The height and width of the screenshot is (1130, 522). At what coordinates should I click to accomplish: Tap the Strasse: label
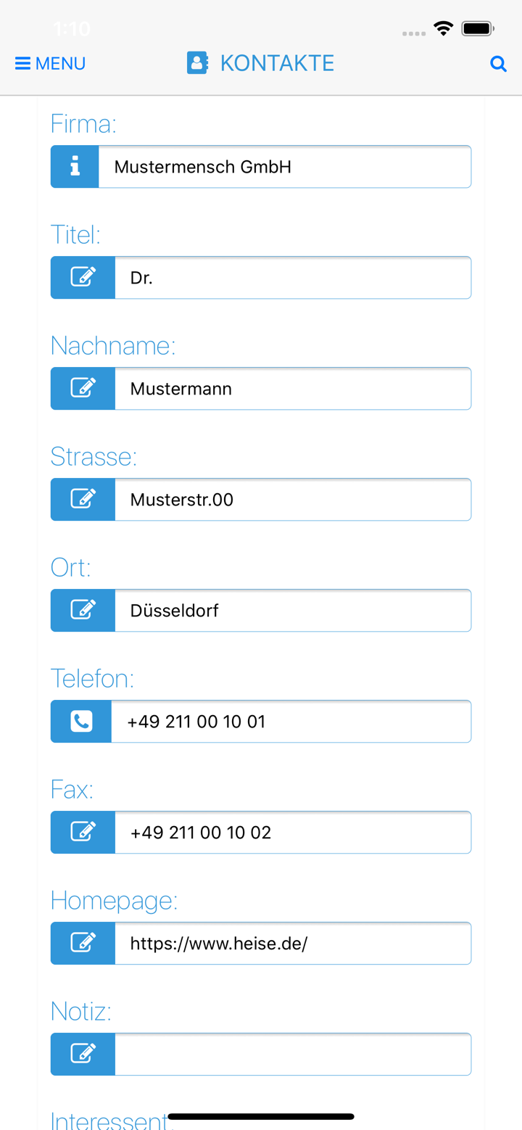94,457
